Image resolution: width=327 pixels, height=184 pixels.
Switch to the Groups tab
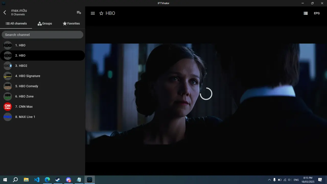click(x=45, y=24)
